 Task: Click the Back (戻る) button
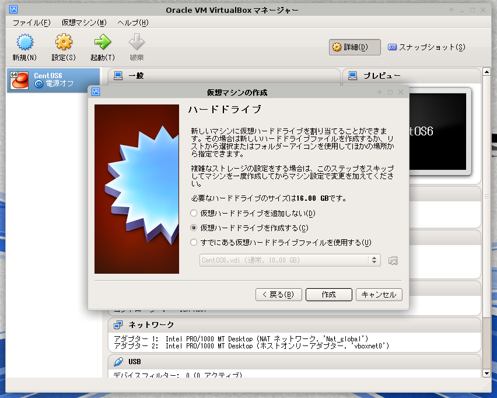point(279,295)
